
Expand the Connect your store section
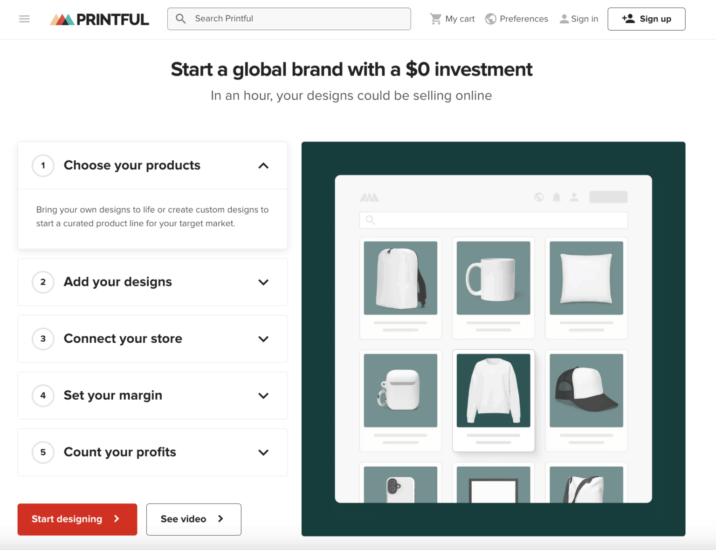tap(263, 339)
